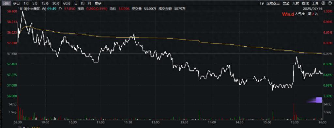334x128 pixels.
Task: Click the 15:30 volume spike bar
Action: click(294, 112)
